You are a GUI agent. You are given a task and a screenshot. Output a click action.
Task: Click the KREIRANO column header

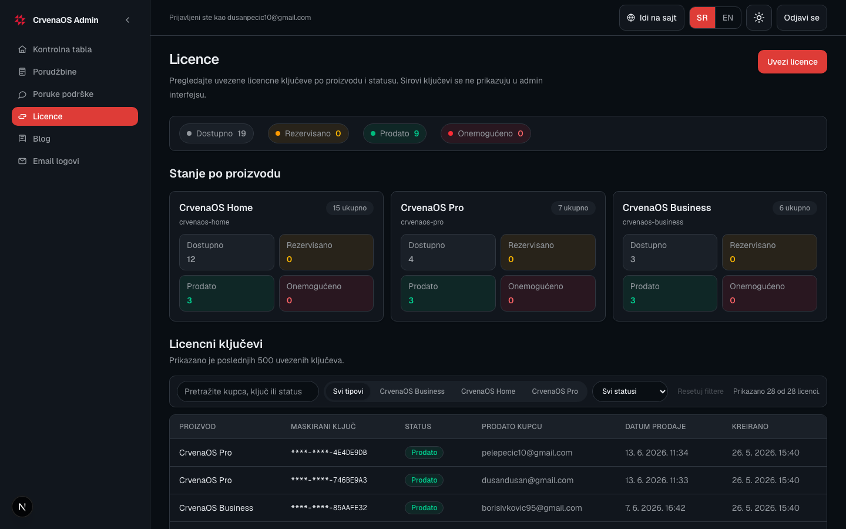click(x=750, y=427)
